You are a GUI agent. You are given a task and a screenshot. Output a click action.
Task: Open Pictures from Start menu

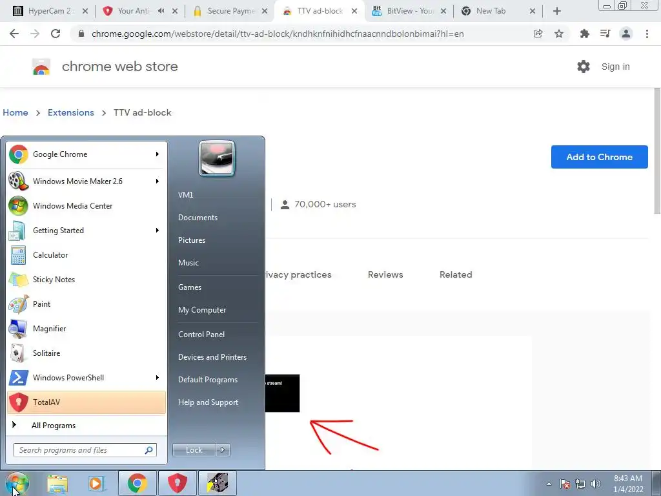tap(191, 240)
